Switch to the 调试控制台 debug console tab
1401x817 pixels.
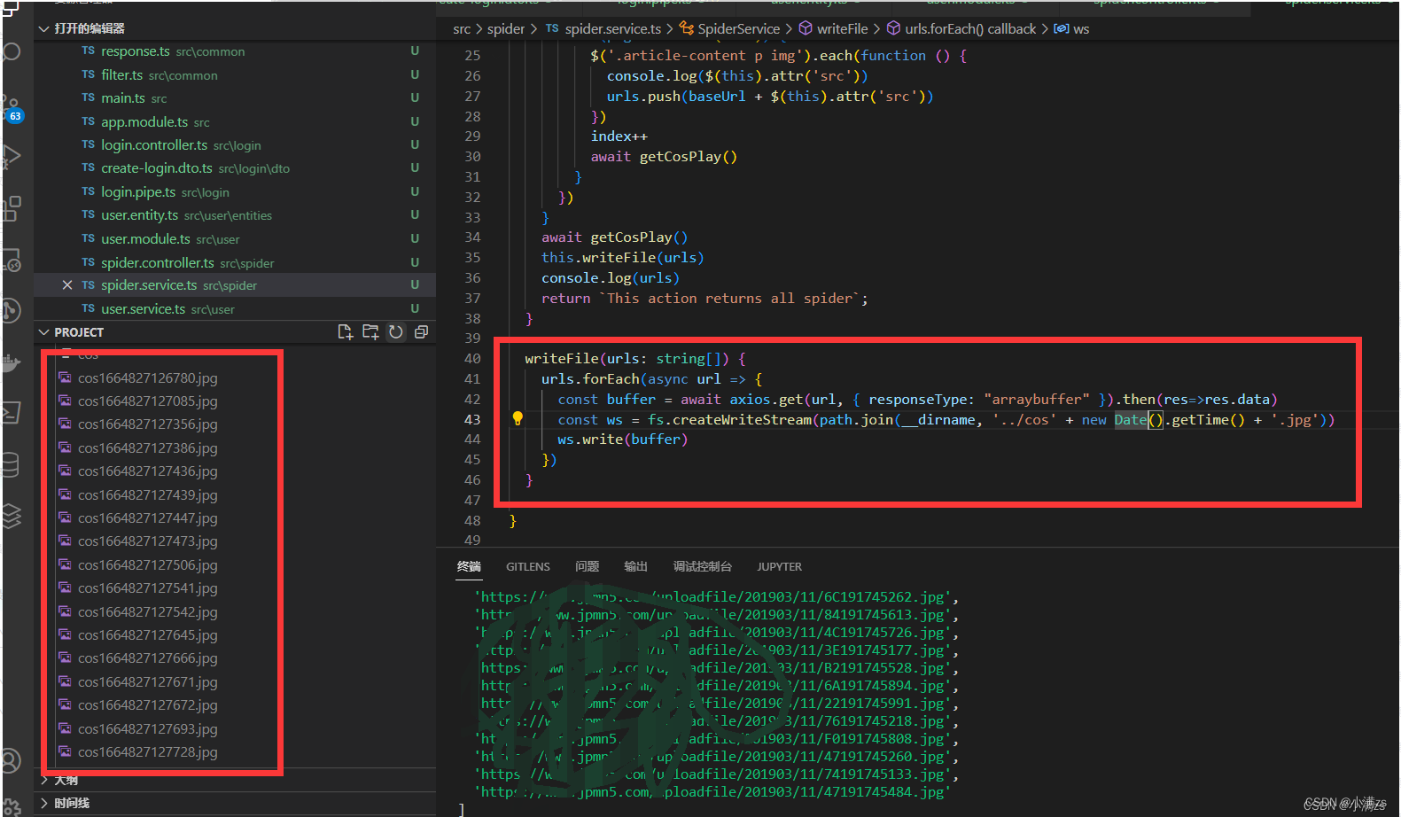coord(703,566)
